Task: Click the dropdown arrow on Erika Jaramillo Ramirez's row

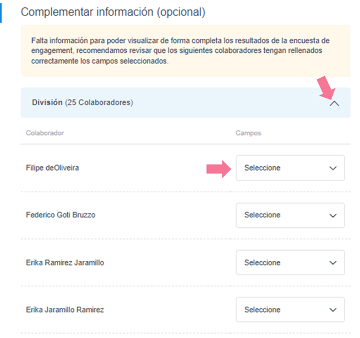Action: click(333, 310)
